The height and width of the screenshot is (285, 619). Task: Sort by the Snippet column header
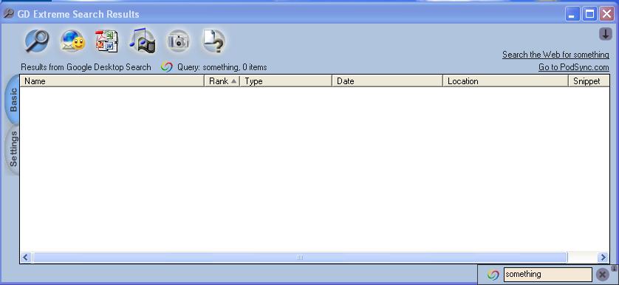pos(589,81)
